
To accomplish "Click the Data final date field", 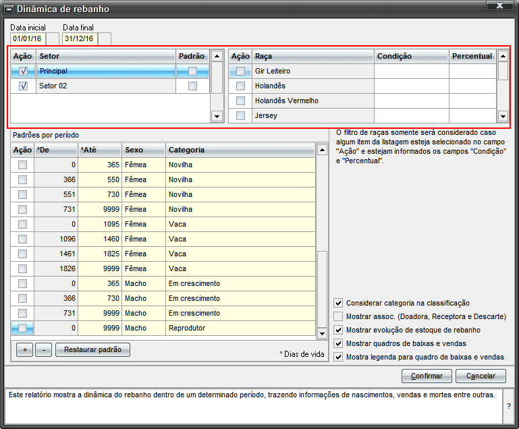I will click(80, 38).
